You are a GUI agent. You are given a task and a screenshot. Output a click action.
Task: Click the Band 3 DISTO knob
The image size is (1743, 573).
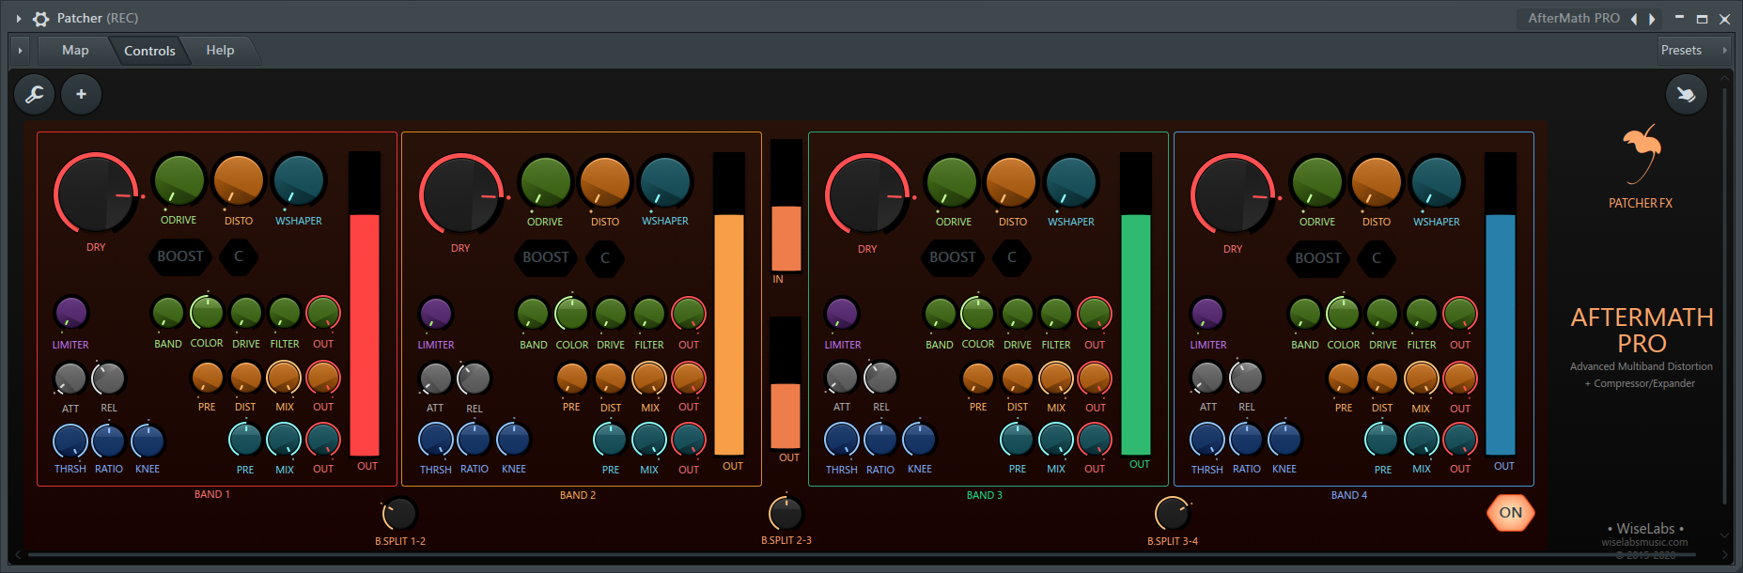click(1012, 181)
